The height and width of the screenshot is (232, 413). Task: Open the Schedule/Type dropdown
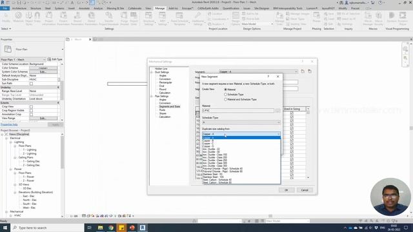241,122
